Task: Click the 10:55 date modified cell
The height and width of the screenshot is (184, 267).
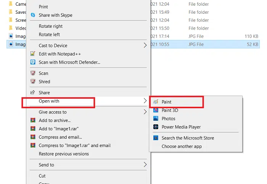Action: point(160,45)
